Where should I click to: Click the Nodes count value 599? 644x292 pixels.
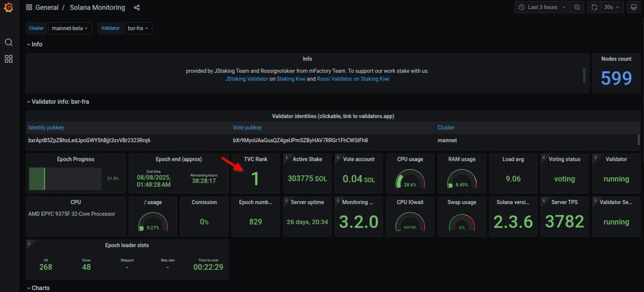pyautogui.click(x=617, y=78)
